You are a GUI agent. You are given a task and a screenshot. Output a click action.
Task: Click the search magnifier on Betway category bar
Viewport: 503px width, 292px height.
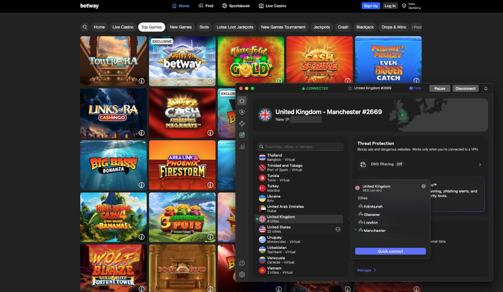tap(84, 27)
